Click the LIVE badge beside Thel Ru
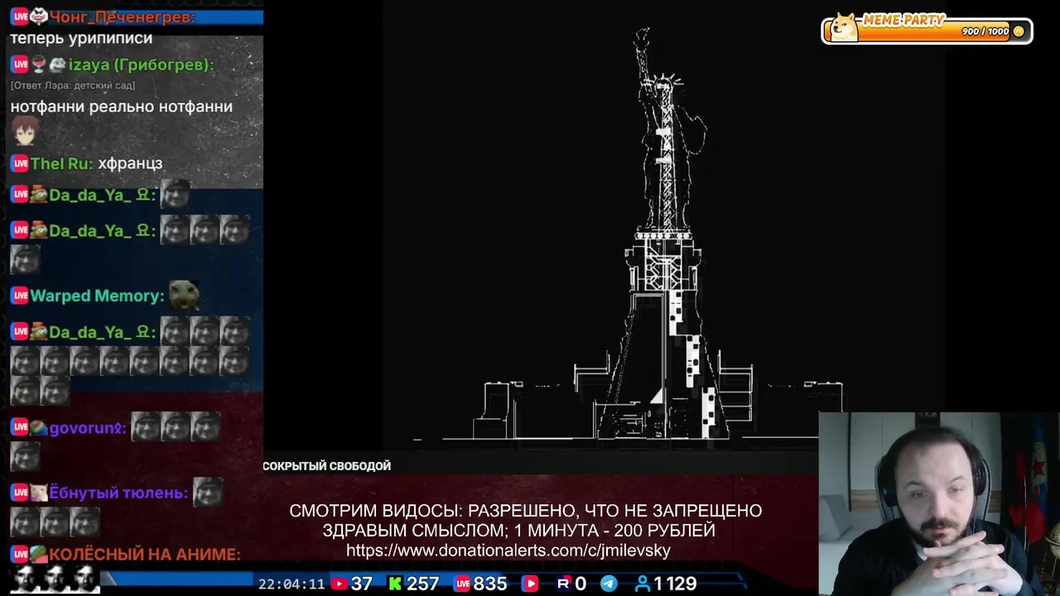The height and width of the screenshot is (596, 1060). click(x=20, y=163)
